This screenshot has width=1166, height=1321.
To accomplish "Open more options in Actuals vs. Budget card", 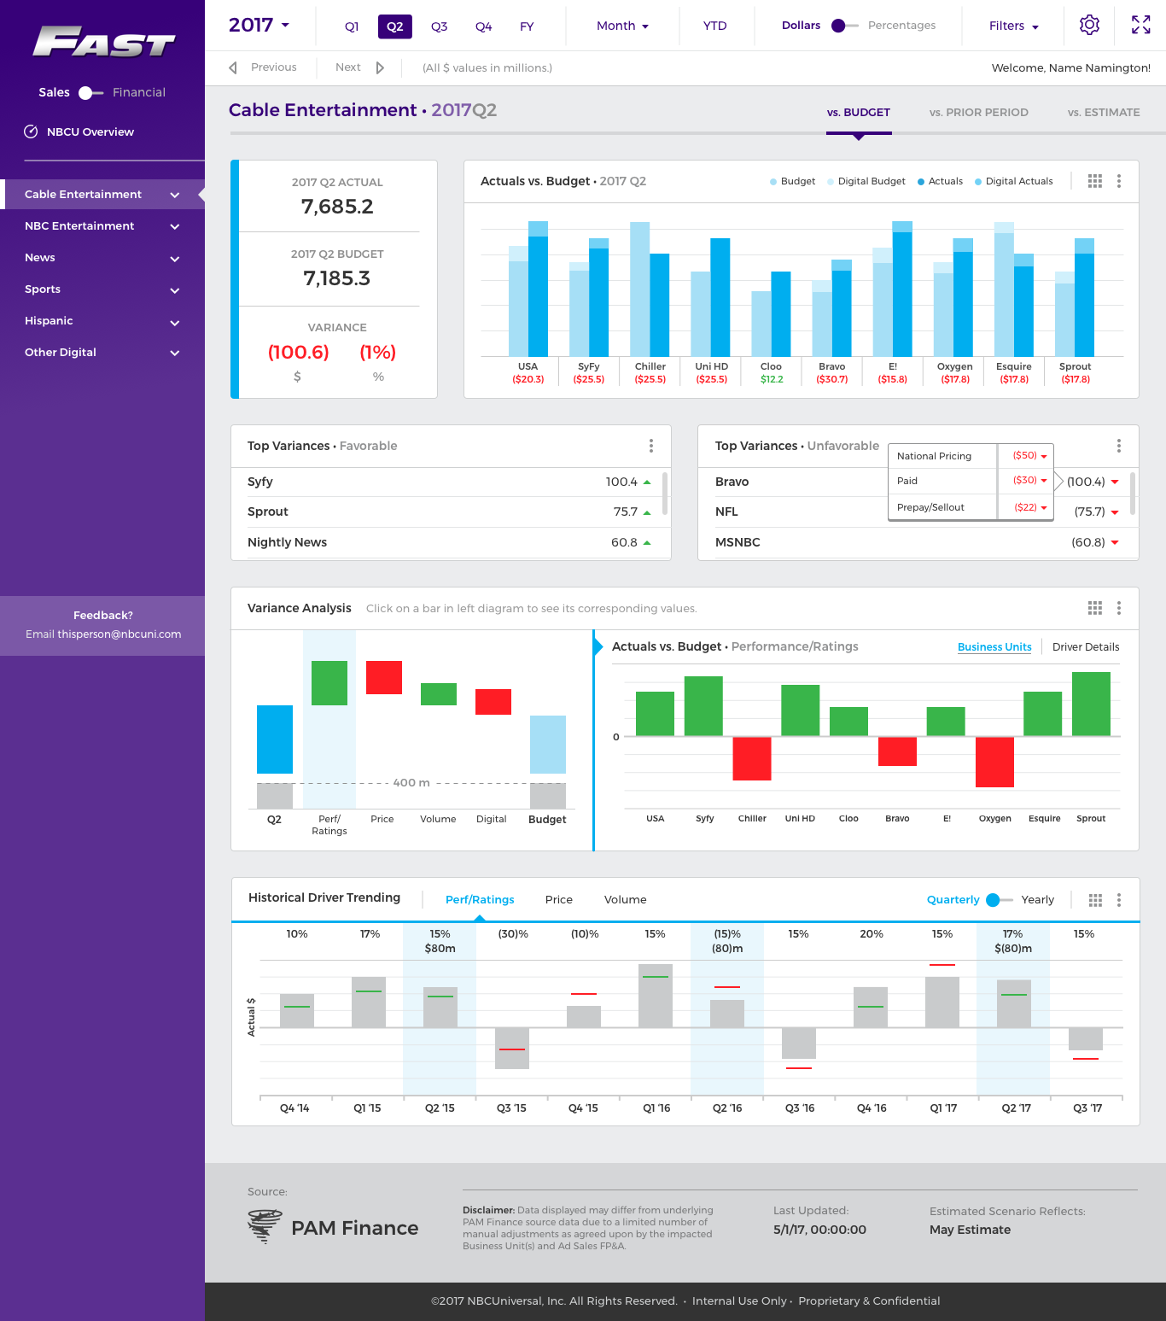I will pos(1119,181).
